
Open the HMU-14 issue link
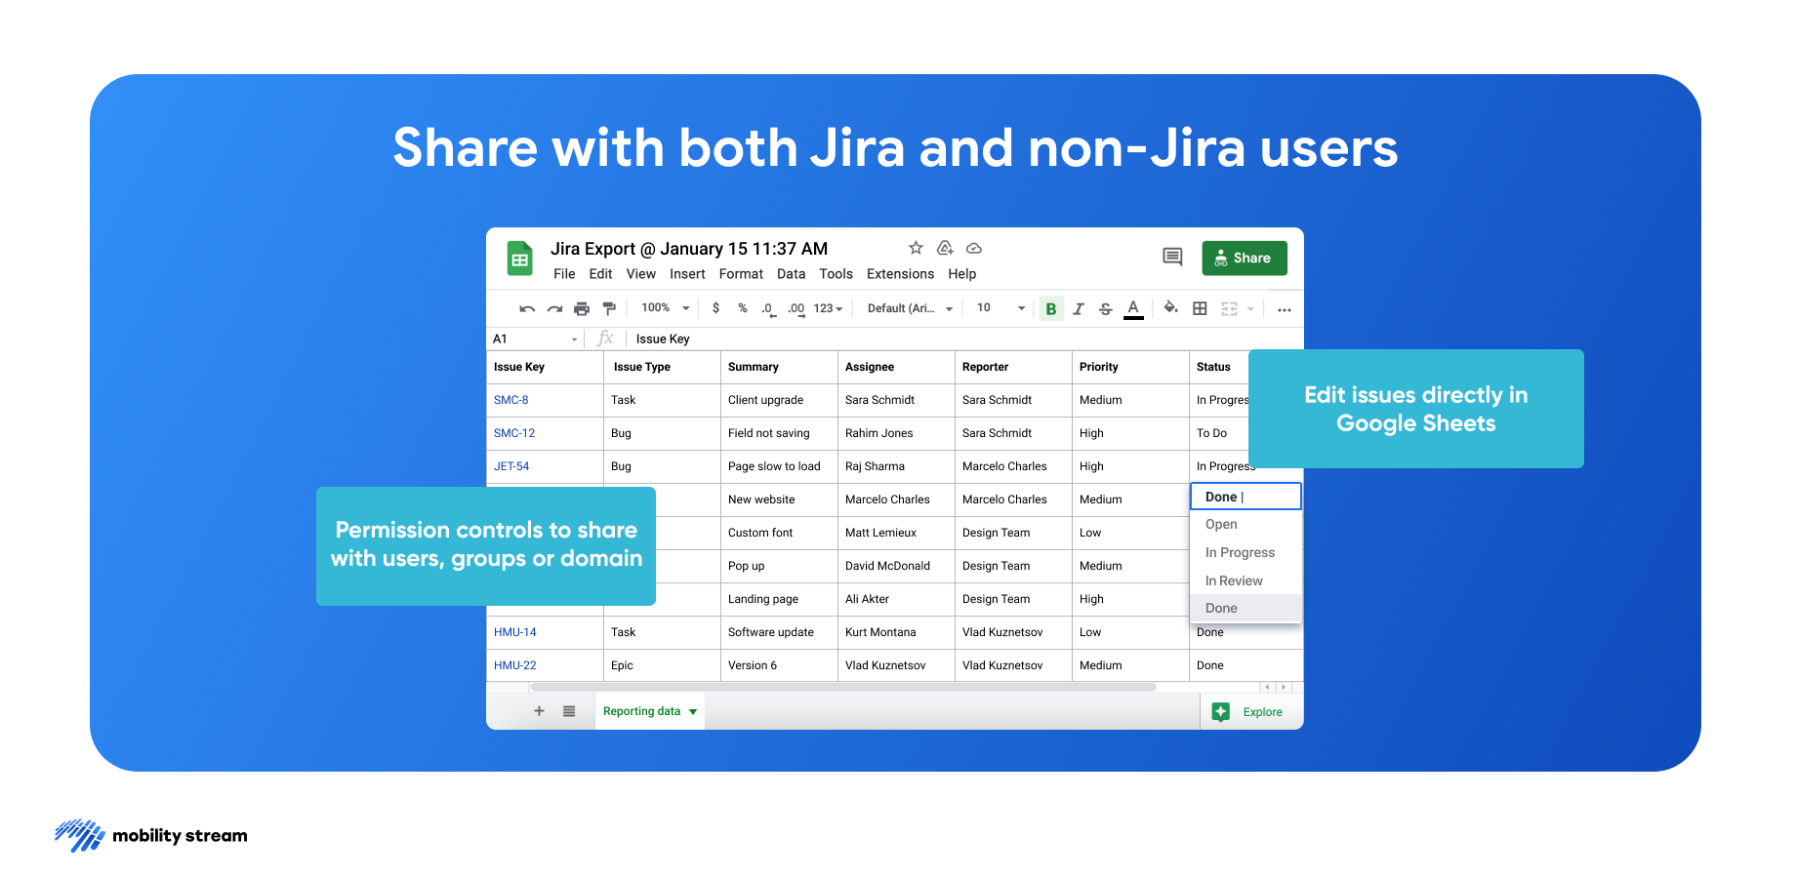(x=515, y=632)
